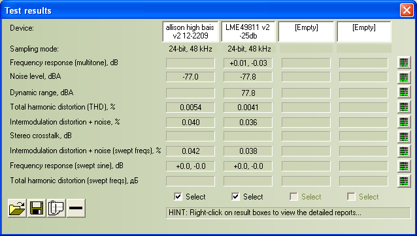This screenshot has height=236, width=417.
Task: Uncheck Select for LME49811 v2 column
Action: [x=235, y=197]
